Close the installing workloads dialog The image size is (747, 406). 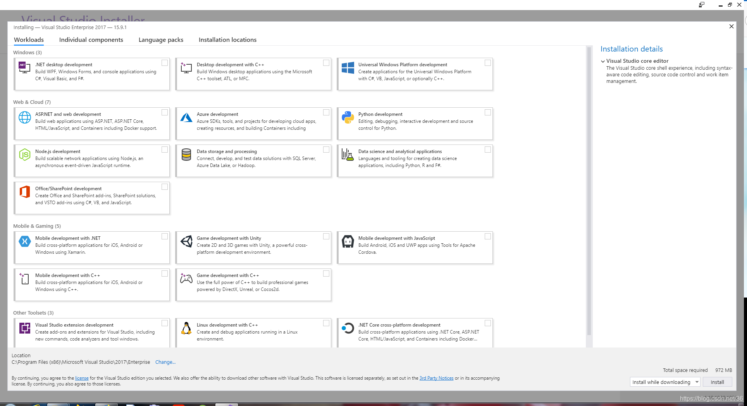coord(732,26)
